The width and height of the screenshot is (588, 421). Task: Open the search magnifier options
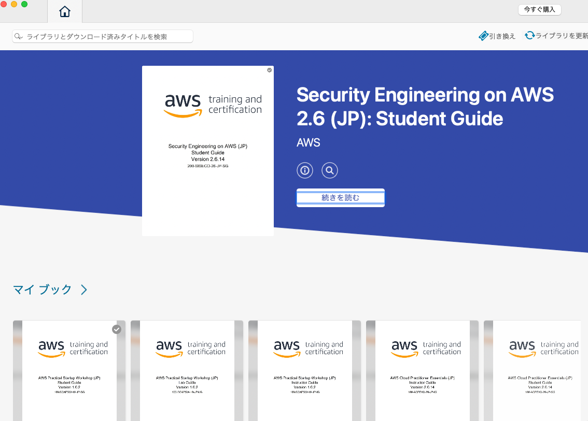[x=18, y=36]
